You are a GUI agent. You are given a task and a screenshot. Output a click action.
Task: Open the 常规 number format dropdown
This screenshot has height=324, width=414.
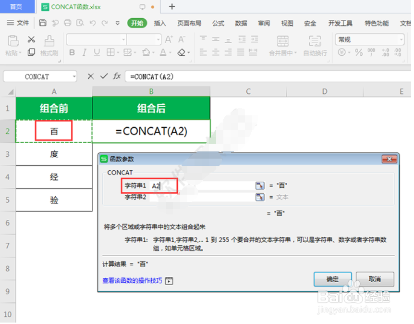pos(401,39)
